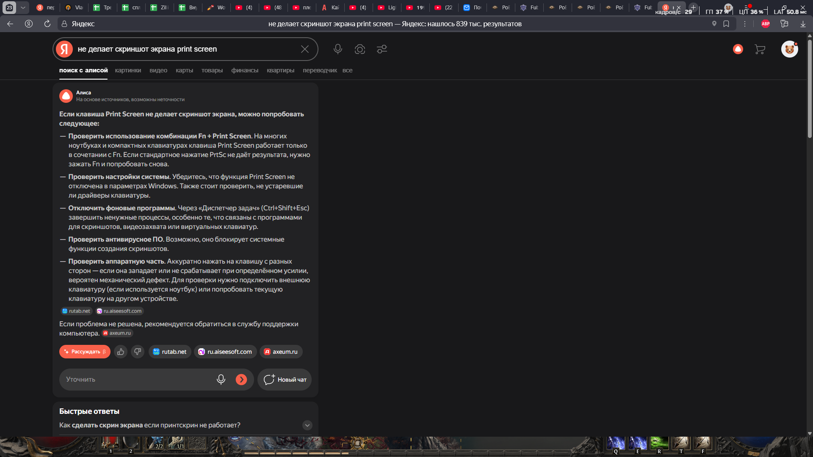Click the tab counter showing 23
813x457 pixels.
tap(9, 7)
